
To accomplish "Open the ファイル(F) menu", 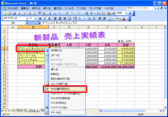I will click(x=13, y=8).
